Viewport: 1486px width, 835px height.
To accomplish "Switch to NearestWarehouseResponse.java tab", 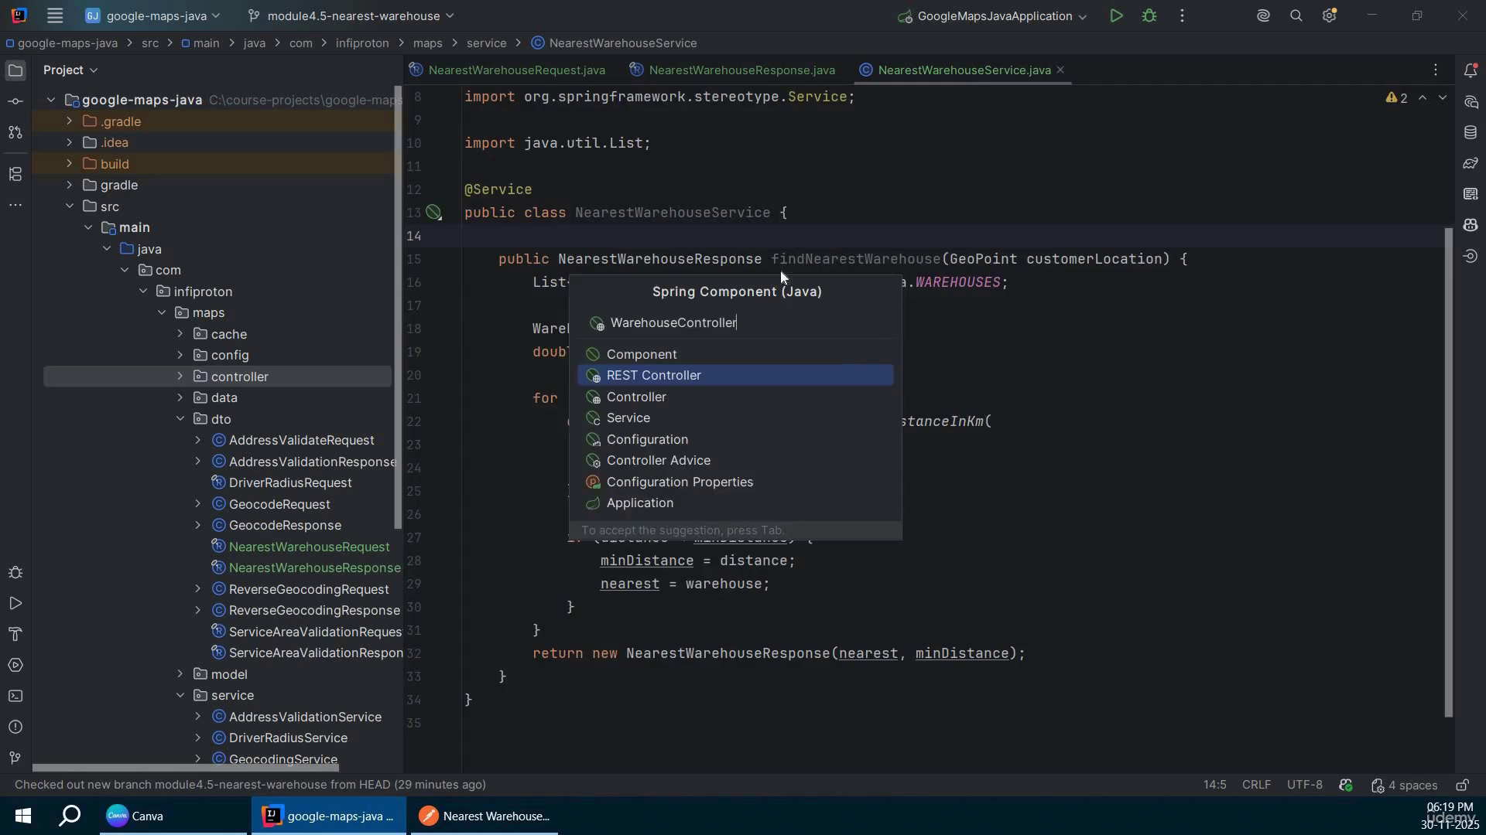I will (732, 70).
